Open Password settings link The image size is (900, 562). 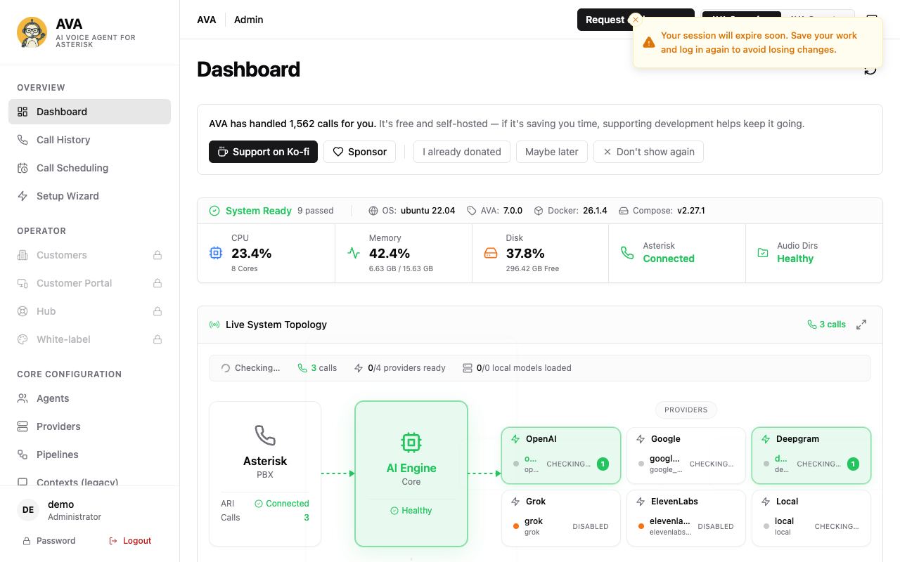[49, 541]
